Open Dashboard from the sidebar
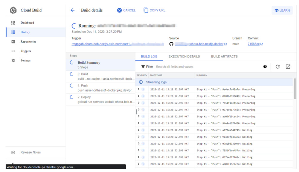The height and width of the screenshot is (172, 299). click(x=27, y=23)
